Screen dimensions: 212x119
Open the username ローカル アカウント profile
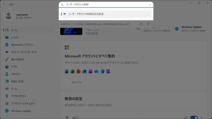click(19, 16)
